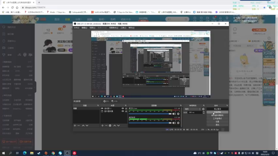Open the OBS icon on the Windows taskbar
Image resolution: width=278 pixels, height=156 pixels.
point(67,153)
